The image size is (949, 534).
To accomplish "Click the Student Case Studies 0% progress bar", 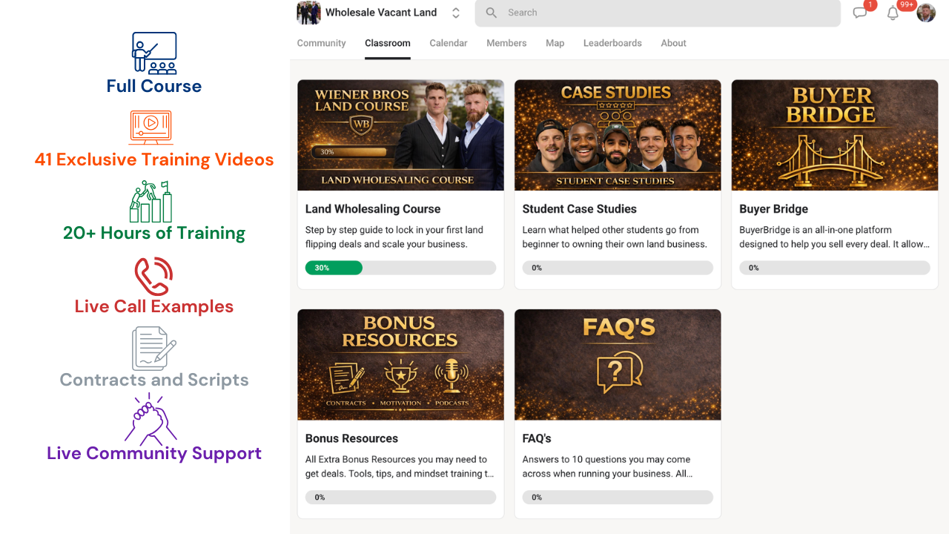I will click(x=618, y=268).
